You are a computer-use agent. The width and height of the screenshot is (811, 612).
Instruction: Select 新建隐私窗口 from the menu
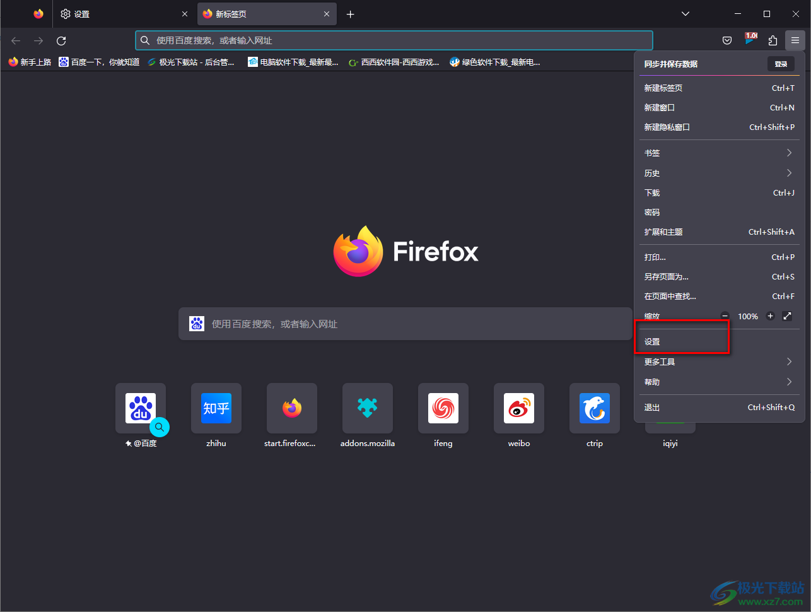(719, 127)
